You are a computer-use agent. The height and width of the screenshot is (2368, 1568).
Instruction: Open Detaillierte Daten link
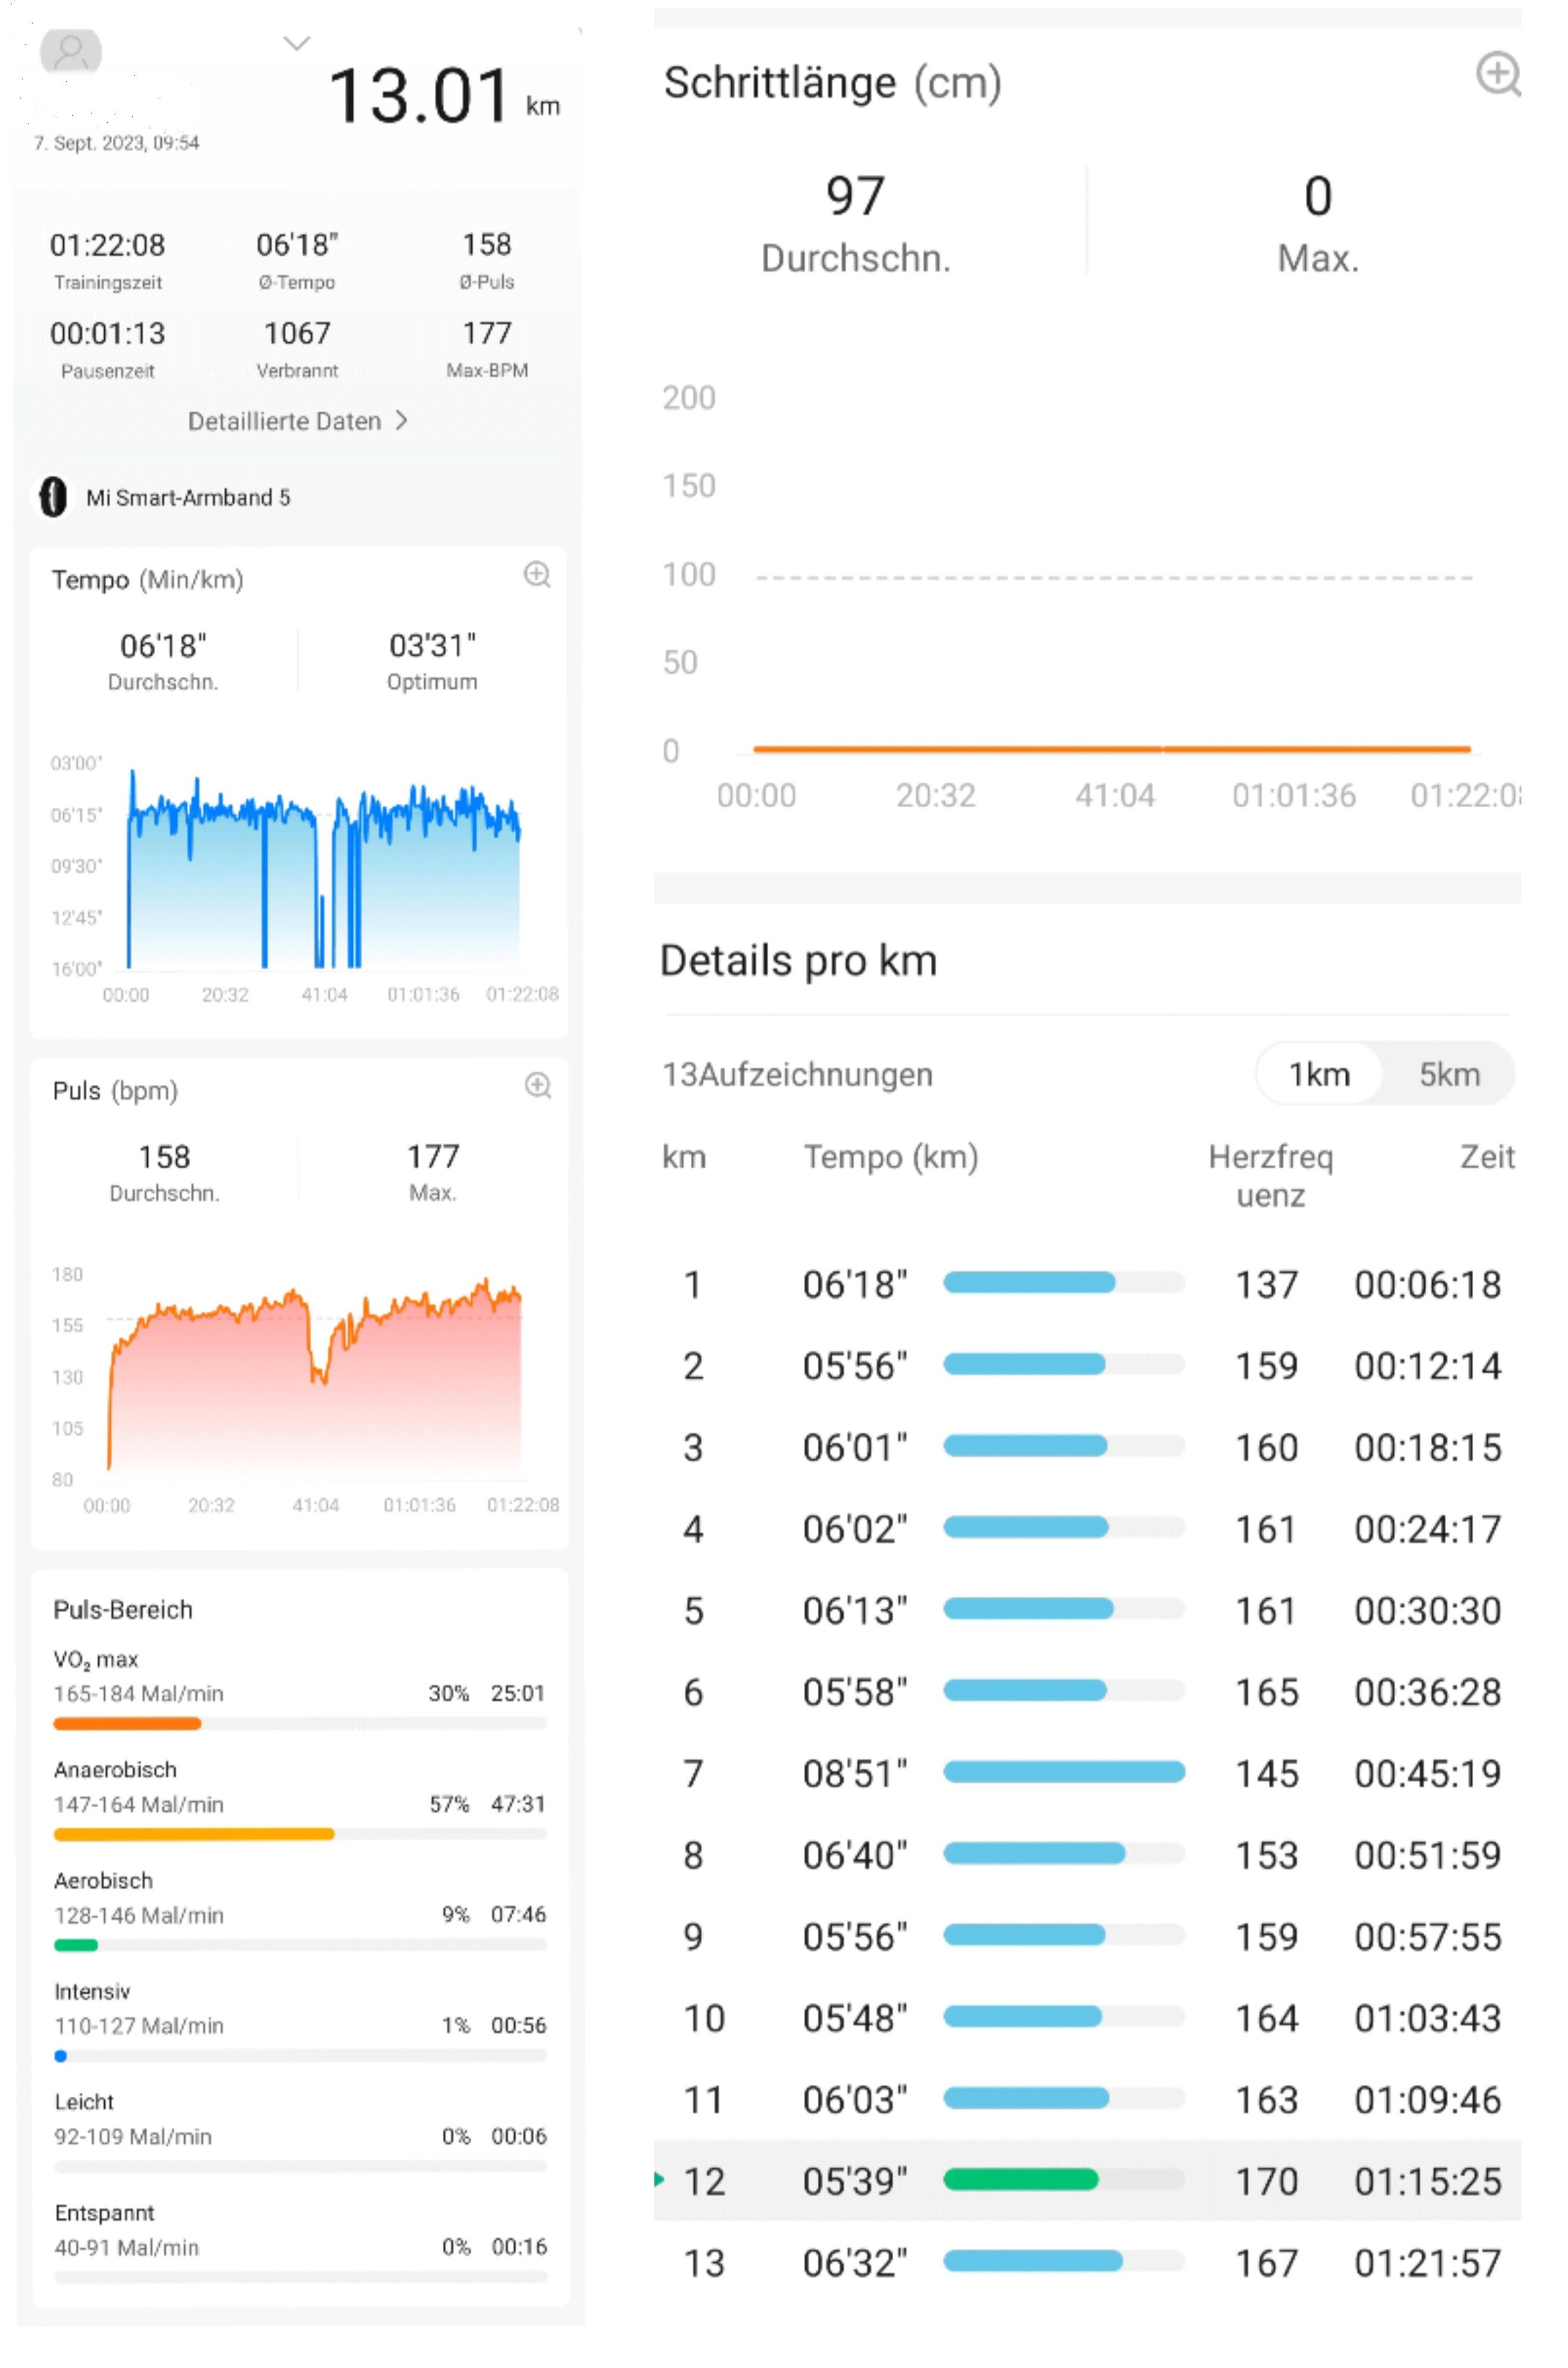284,421
